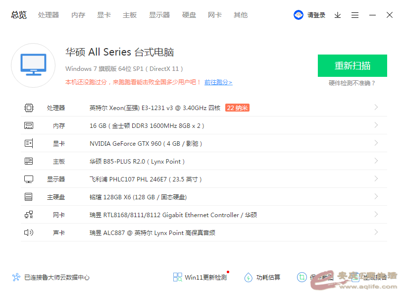
Task: Click the sound card speaker icon
Action: (29, 233)
